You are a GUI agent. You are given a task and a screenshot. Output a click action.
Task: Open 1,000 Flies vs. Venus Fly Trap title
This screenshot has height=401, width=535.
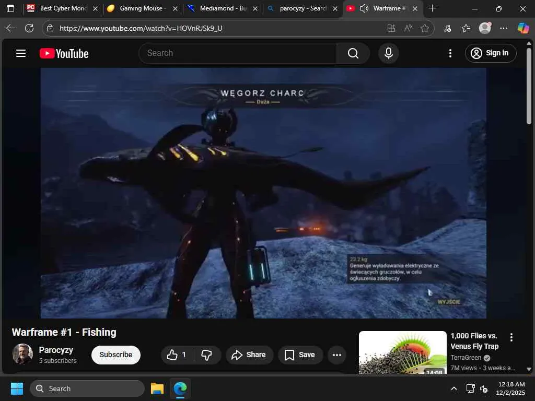pyautogui.click(x=474, y=341)
